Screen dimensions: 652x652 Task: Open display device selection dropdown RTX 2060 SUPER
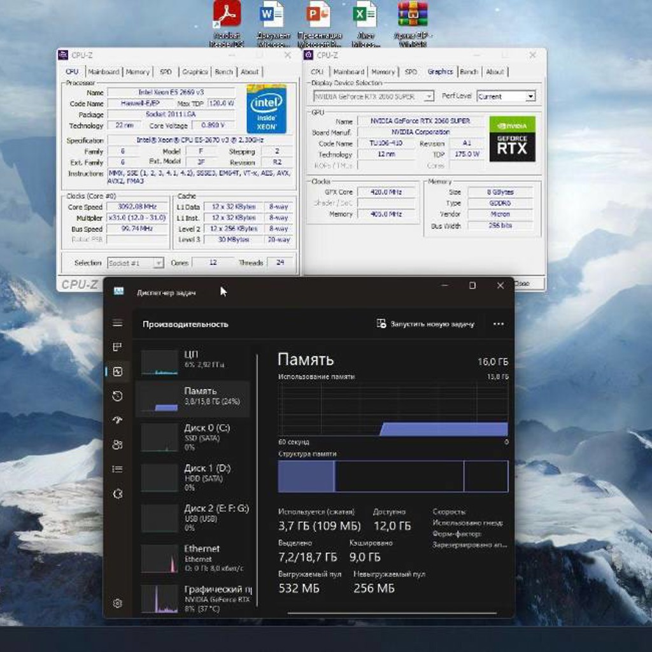point(373,97)
